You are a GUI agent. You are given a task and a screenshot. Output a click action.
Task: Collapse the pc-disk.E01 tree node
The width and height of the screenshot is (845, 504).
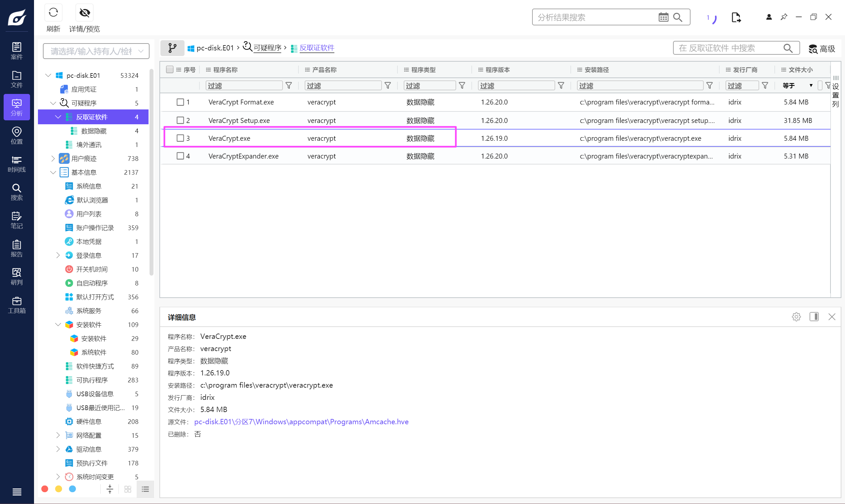tap(48, 75)
